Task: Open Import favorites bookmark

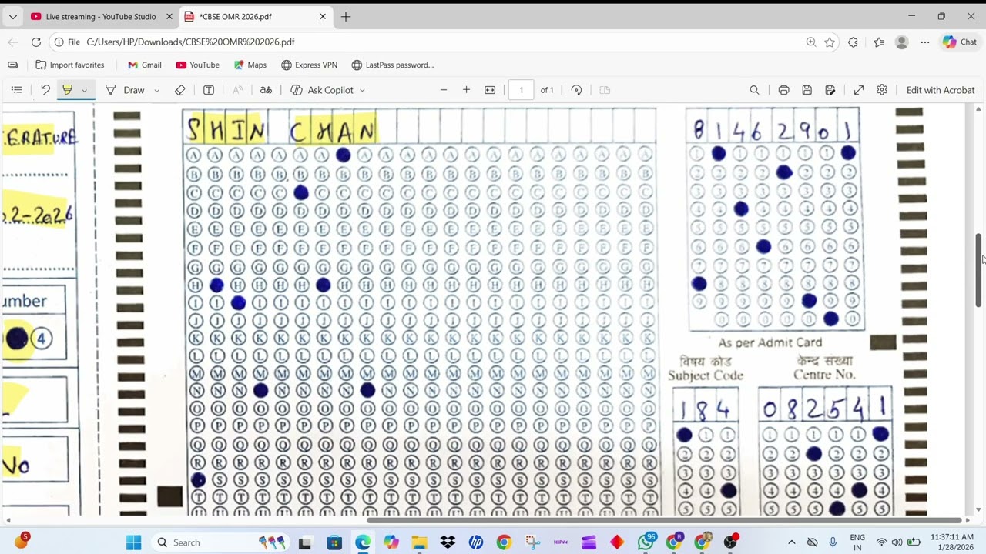Action: click(70, 65)
